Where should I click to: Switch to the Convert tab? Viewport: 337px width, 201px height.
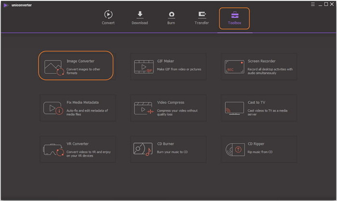[x=108, y=17]
